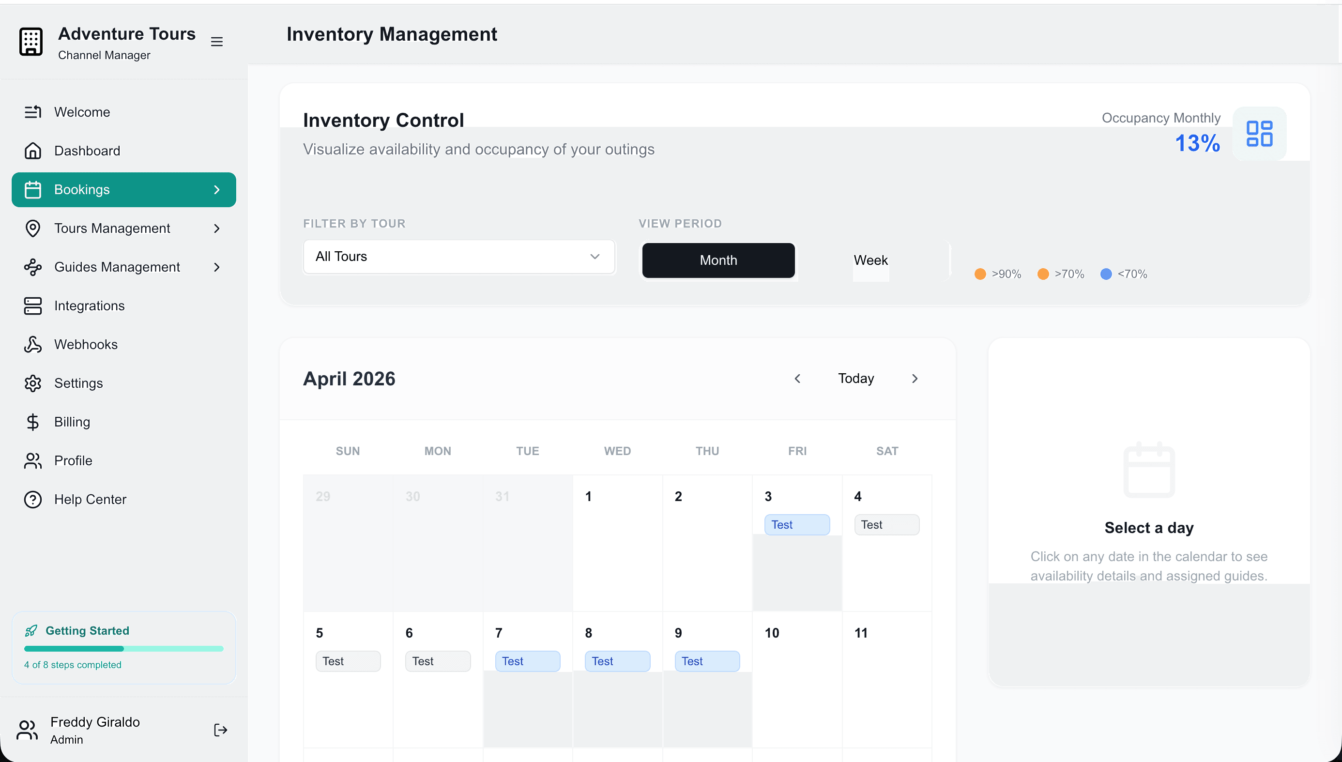Open the Dashboard menu item
Viewport: 1342px width, 762px height.
pos(123,151)
